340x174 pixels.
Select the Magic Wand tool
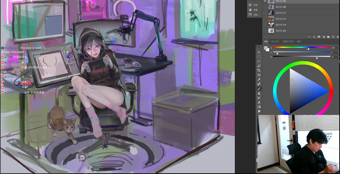(x=259, y=66)
